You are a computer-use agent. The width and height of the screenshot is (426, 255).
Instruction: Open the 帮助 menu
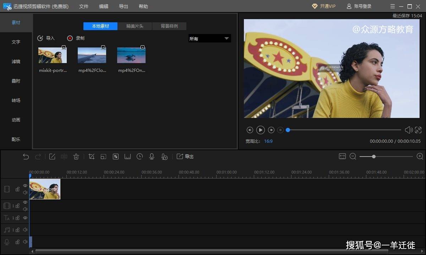click(x=143, y=6)
